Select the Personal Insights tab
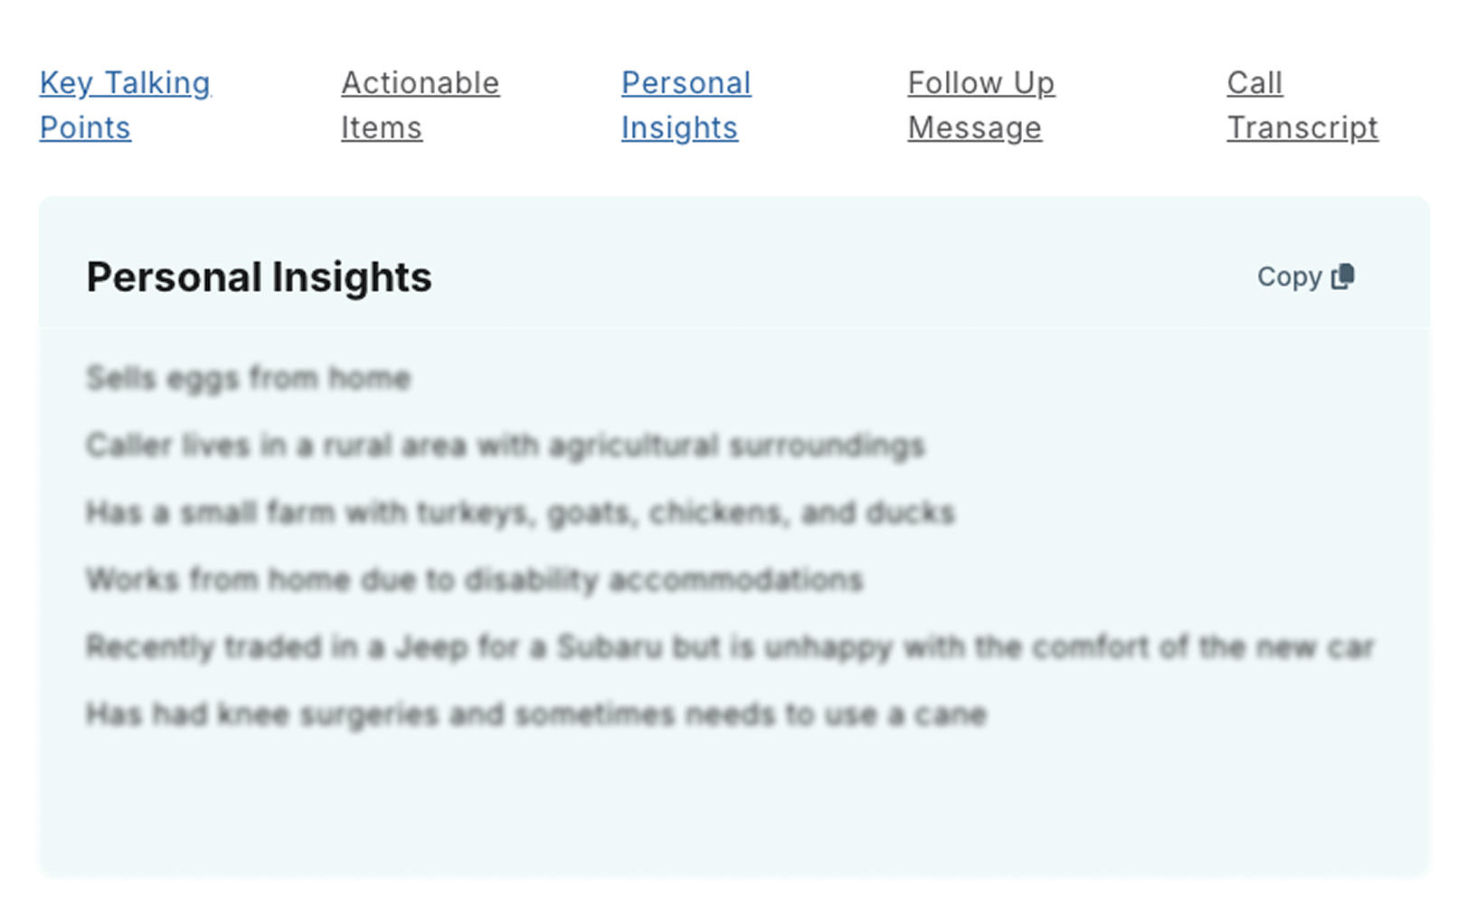The width and height of the screenshot is (1467, 913). [x=686, y=105]
